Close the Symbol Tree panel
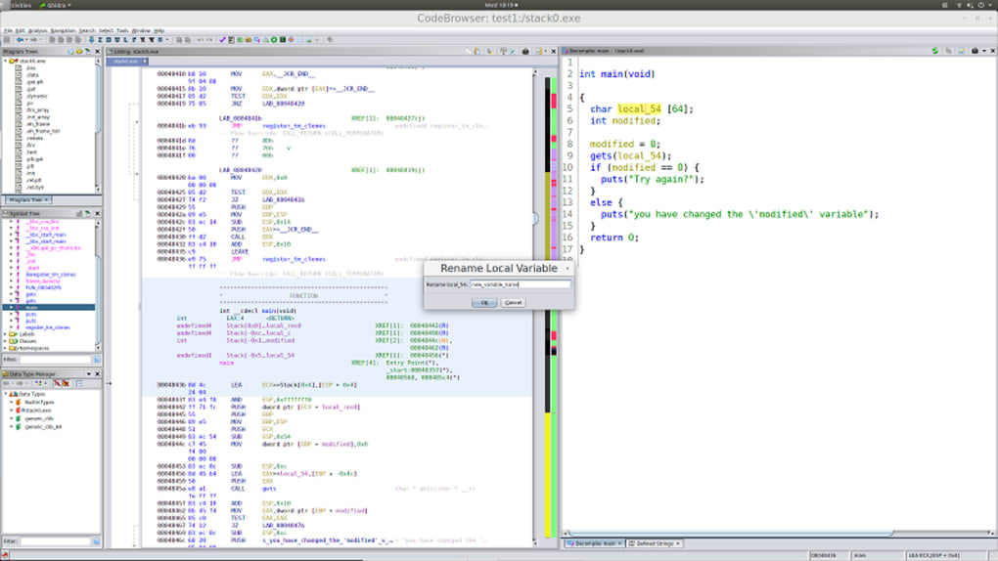This screenshot has height=561, width=998. pyautogui.click(x=96, y=213)
